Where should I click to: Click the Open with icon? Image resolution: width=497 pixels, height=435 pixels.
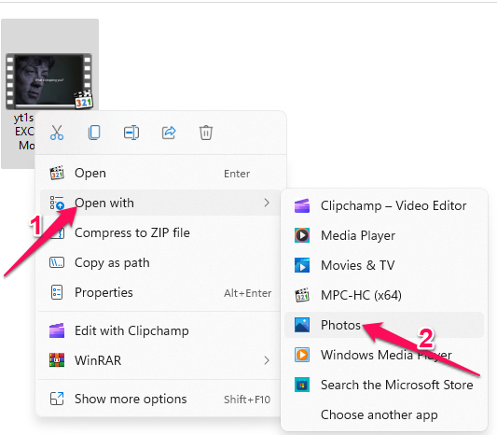[57, 203]
